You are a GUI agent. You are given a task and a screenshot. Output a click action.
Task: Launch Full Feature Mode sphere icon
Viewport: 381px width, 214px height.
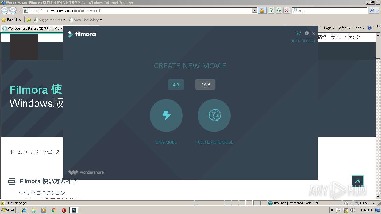coord(214,115)
